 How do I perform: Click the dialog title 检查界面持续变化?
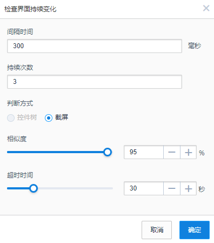[x=30, y=9]
